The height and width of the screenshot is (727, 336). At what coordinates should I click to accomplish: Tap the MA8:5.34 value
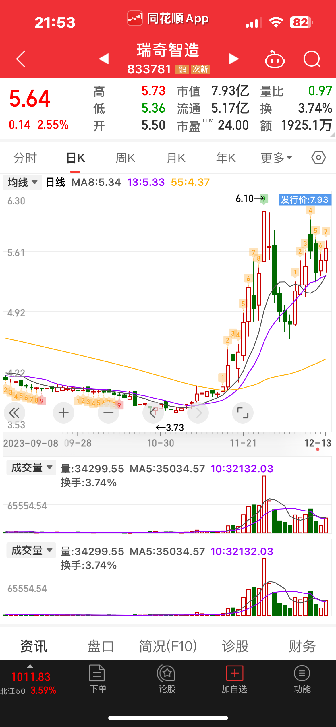click(96, 182)
